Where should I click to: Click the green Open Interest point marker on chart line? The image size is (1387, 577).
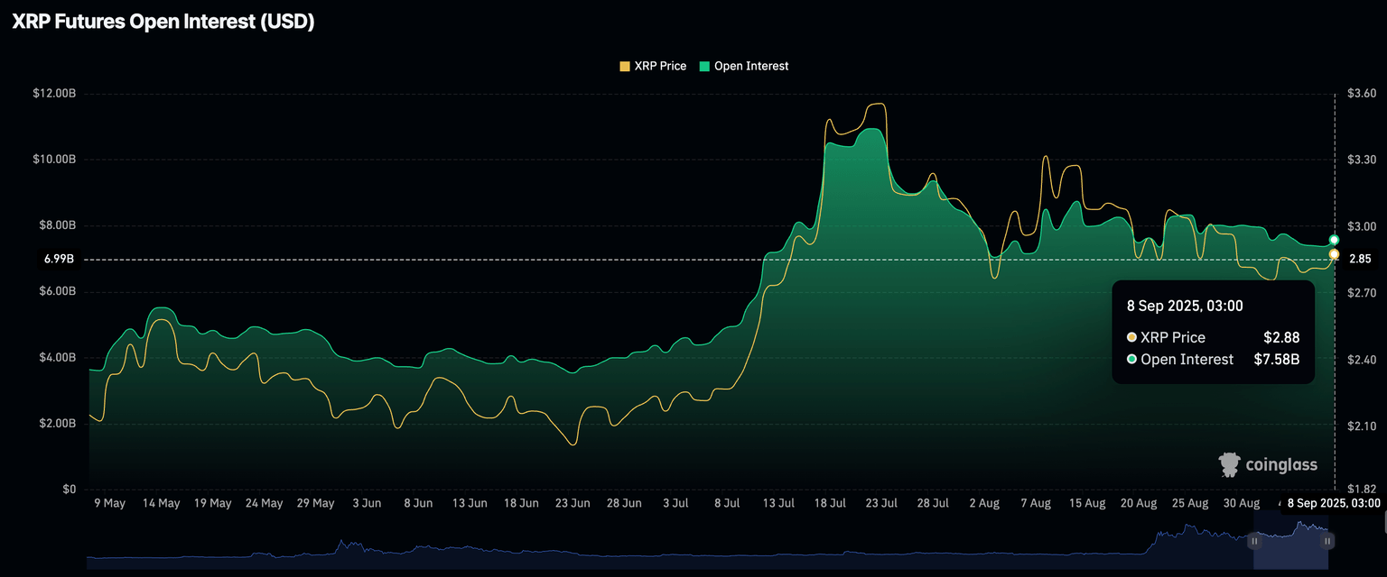(1334, 240)
